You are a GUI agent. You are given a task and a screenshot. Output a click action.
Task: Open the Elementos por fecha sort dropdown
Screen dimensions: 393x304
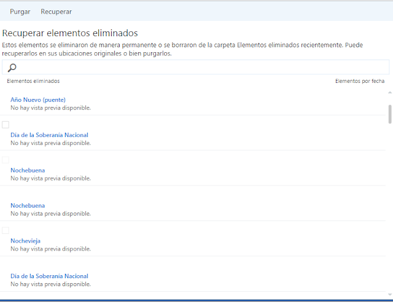click(x=360, y=81)
